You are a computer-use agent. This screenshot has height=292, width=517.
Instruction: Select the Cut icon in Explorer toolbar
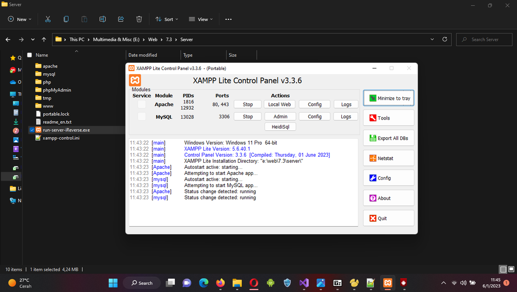[x=48, y=19]
